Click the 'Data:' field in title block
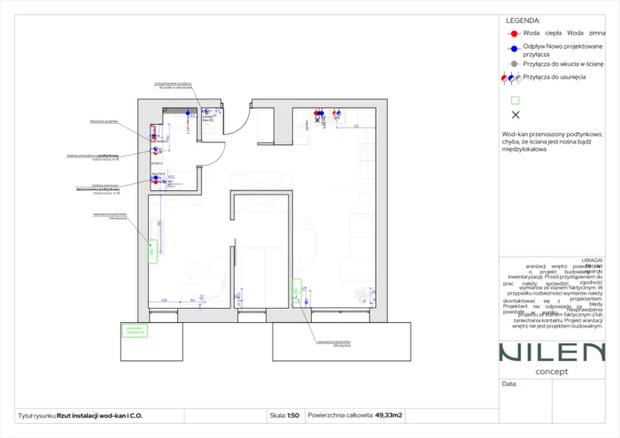Screen dimensions: 620x438 click(x=509, y=384)
